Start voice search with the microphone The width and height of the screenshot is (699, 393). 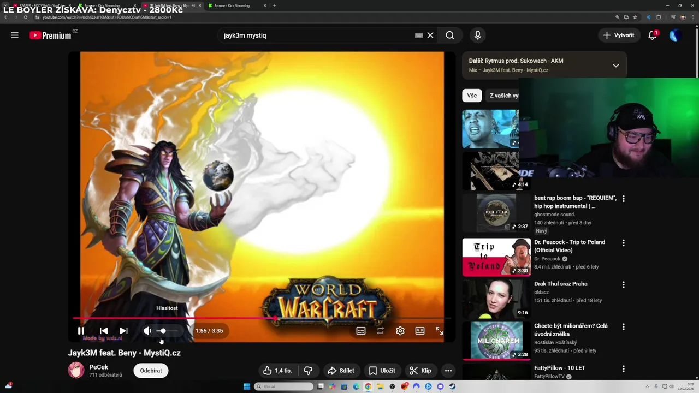(478, 35)
